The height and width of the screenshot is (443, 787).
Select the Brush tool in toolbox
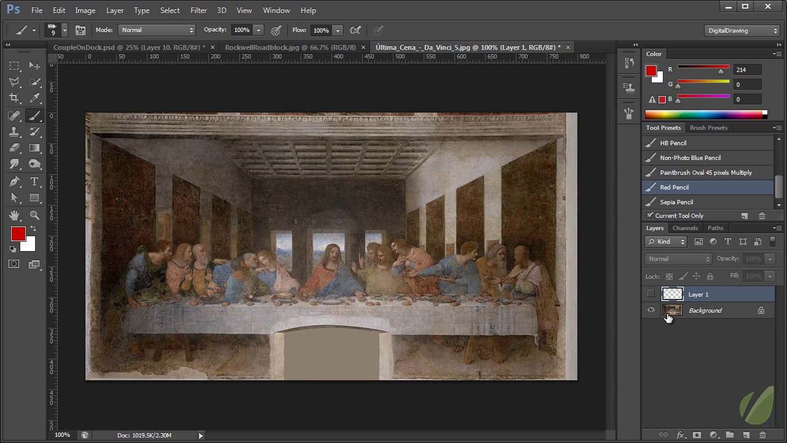(x=34, y=116)
